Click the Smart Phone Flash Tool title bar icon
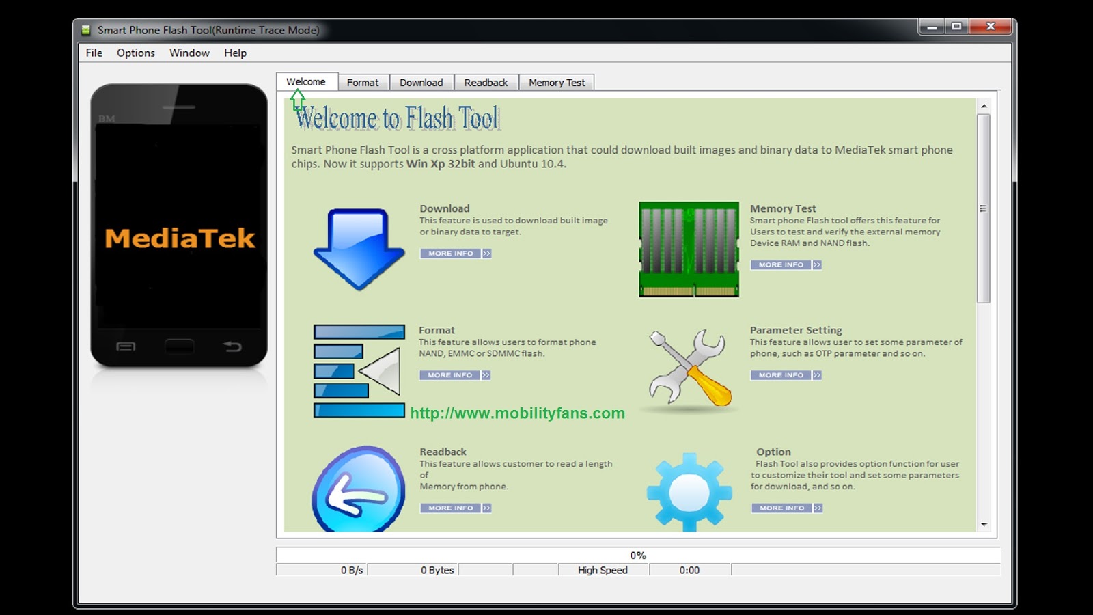Image resolution: width=1093 pixels, height=615 pixels. click(86, 30)
